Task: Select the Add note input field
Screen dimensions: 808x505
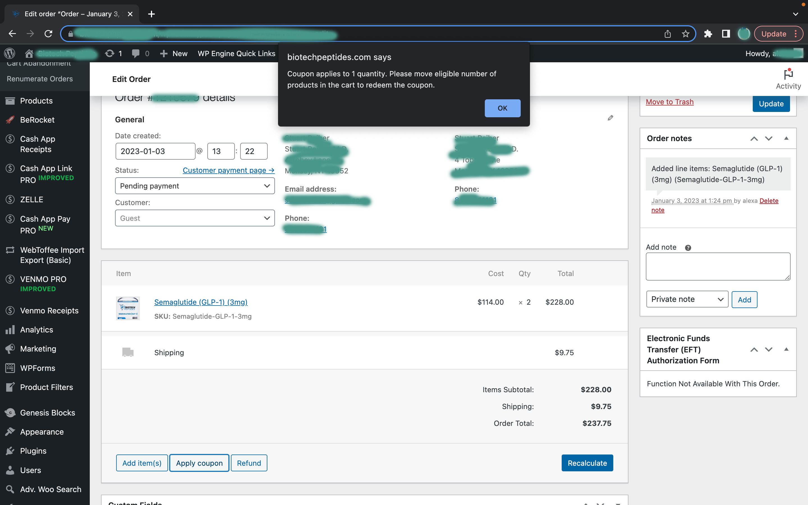Action: [717, 267]
